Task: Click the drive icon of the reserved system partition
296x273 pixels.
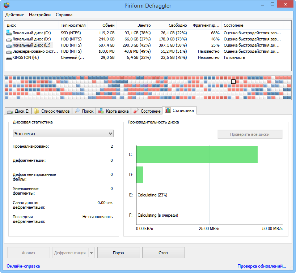Action: click(x=9, y=52)
